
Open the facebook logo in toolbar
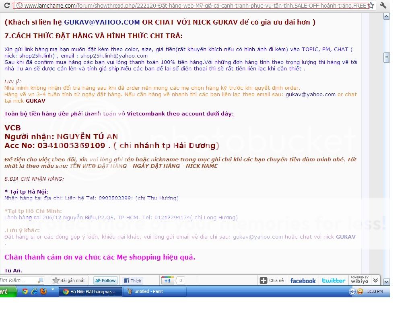point(303,280)
